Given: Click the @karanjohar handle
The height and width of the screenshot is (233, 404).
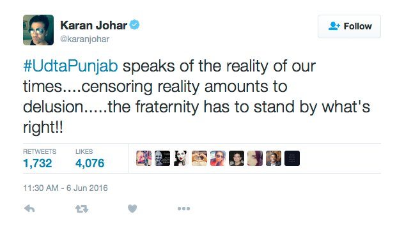Looking at the screenshot, I should [85, 39].
